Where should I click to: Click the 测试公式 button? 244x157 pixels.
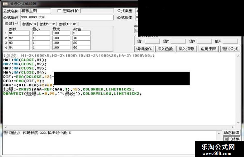pyautogui.click(x=230, y=49)
